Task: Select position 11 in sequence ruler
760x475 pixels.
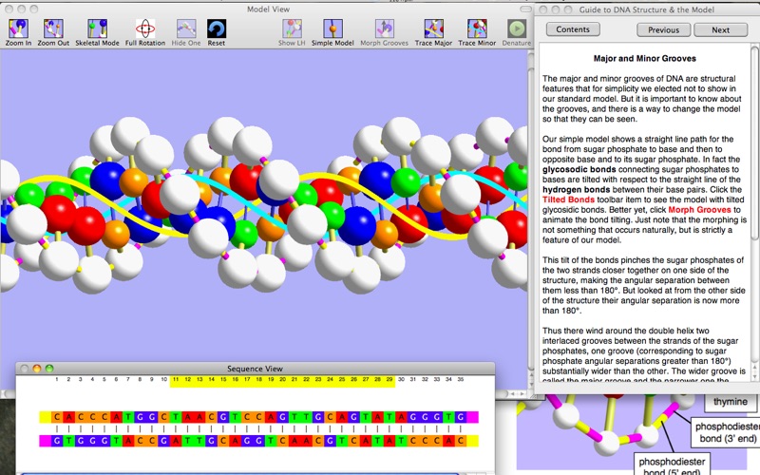Action: [x=176, y=379]
